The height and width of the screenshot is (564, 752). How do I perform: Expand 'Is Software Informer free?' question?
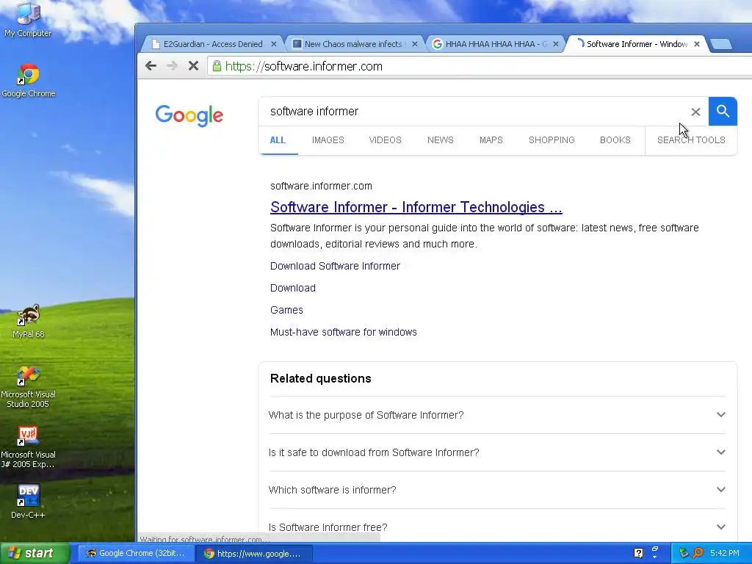coord(497,527)
